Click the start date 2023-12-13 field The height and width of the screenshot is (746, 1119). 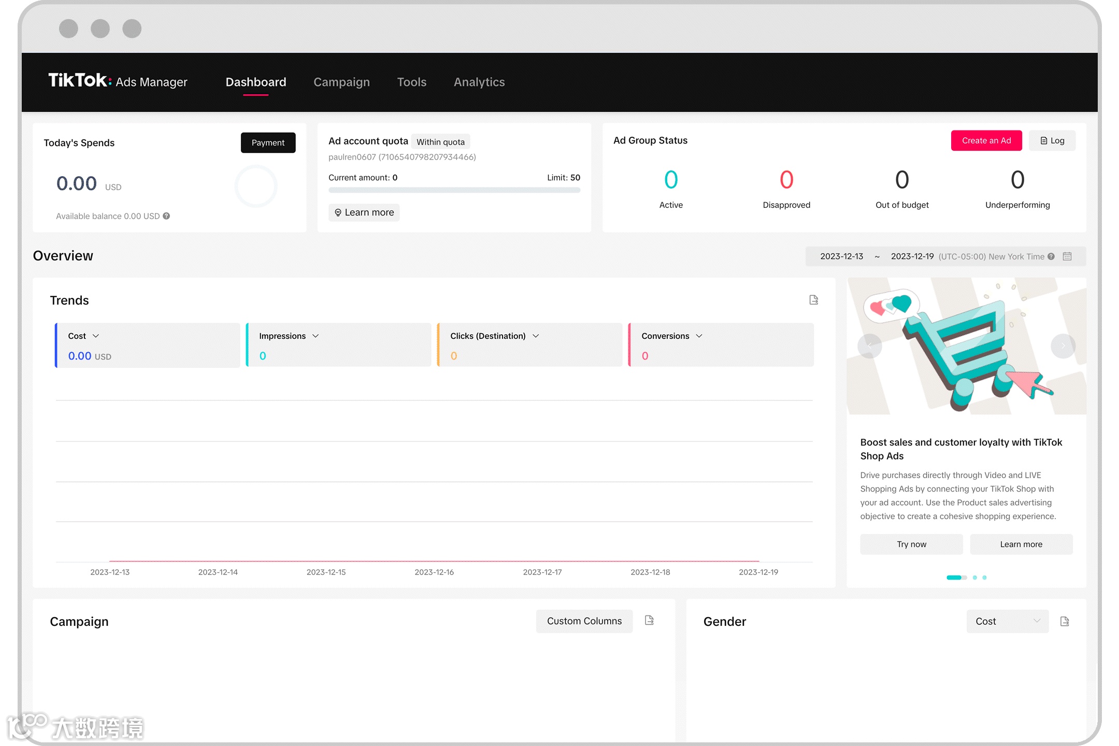click(841, 256)
